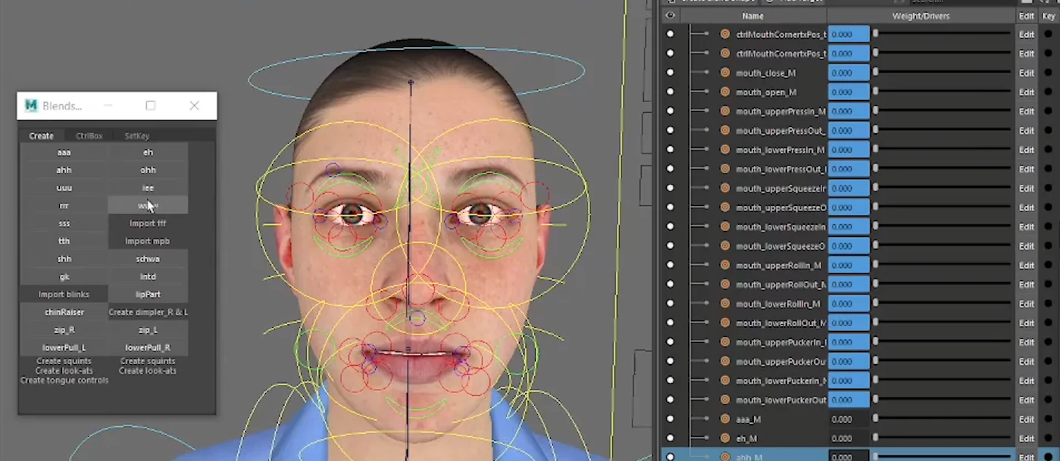Click the target icon beside mouth_upperPressIn_M
The width and height of the screenshot is (1060, 461).
725,111
